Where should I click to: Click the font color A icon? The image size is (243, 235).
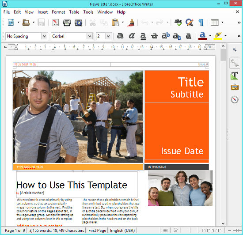tap(202, 36)
